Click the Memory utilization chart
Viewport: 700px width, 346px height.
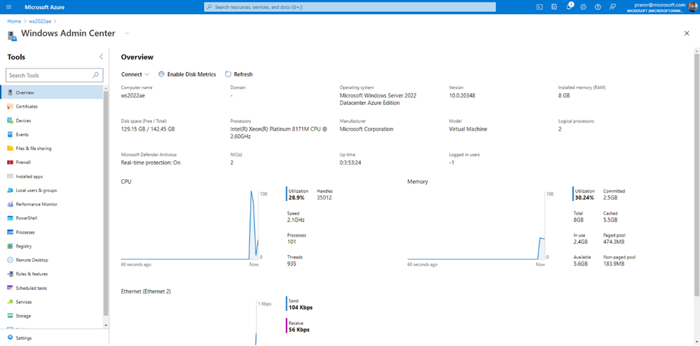coord(476,226)
